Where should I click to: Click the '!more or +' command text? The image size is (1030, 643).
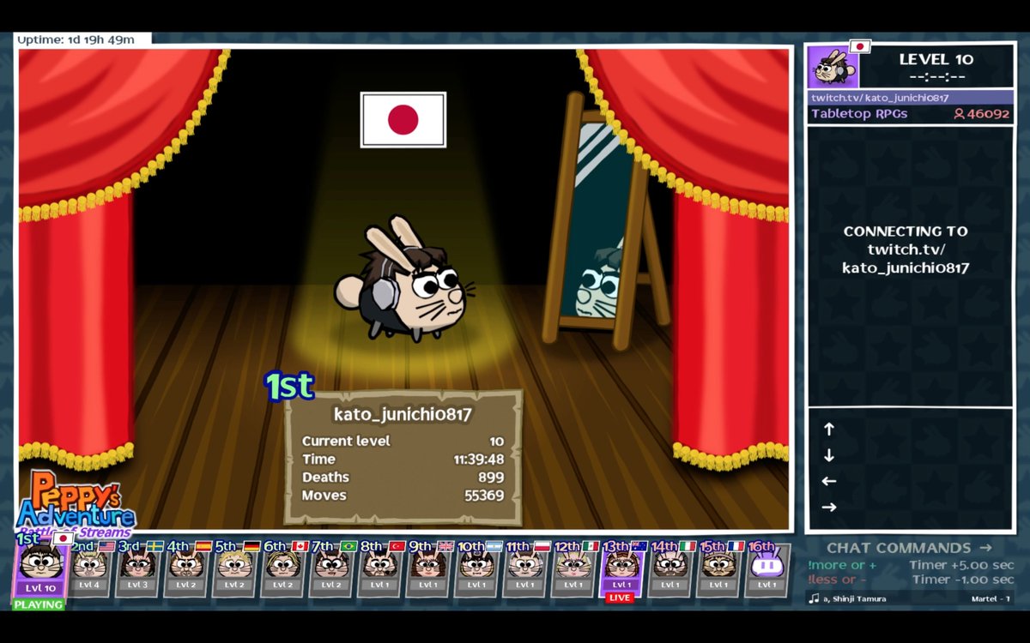[842, 565]
